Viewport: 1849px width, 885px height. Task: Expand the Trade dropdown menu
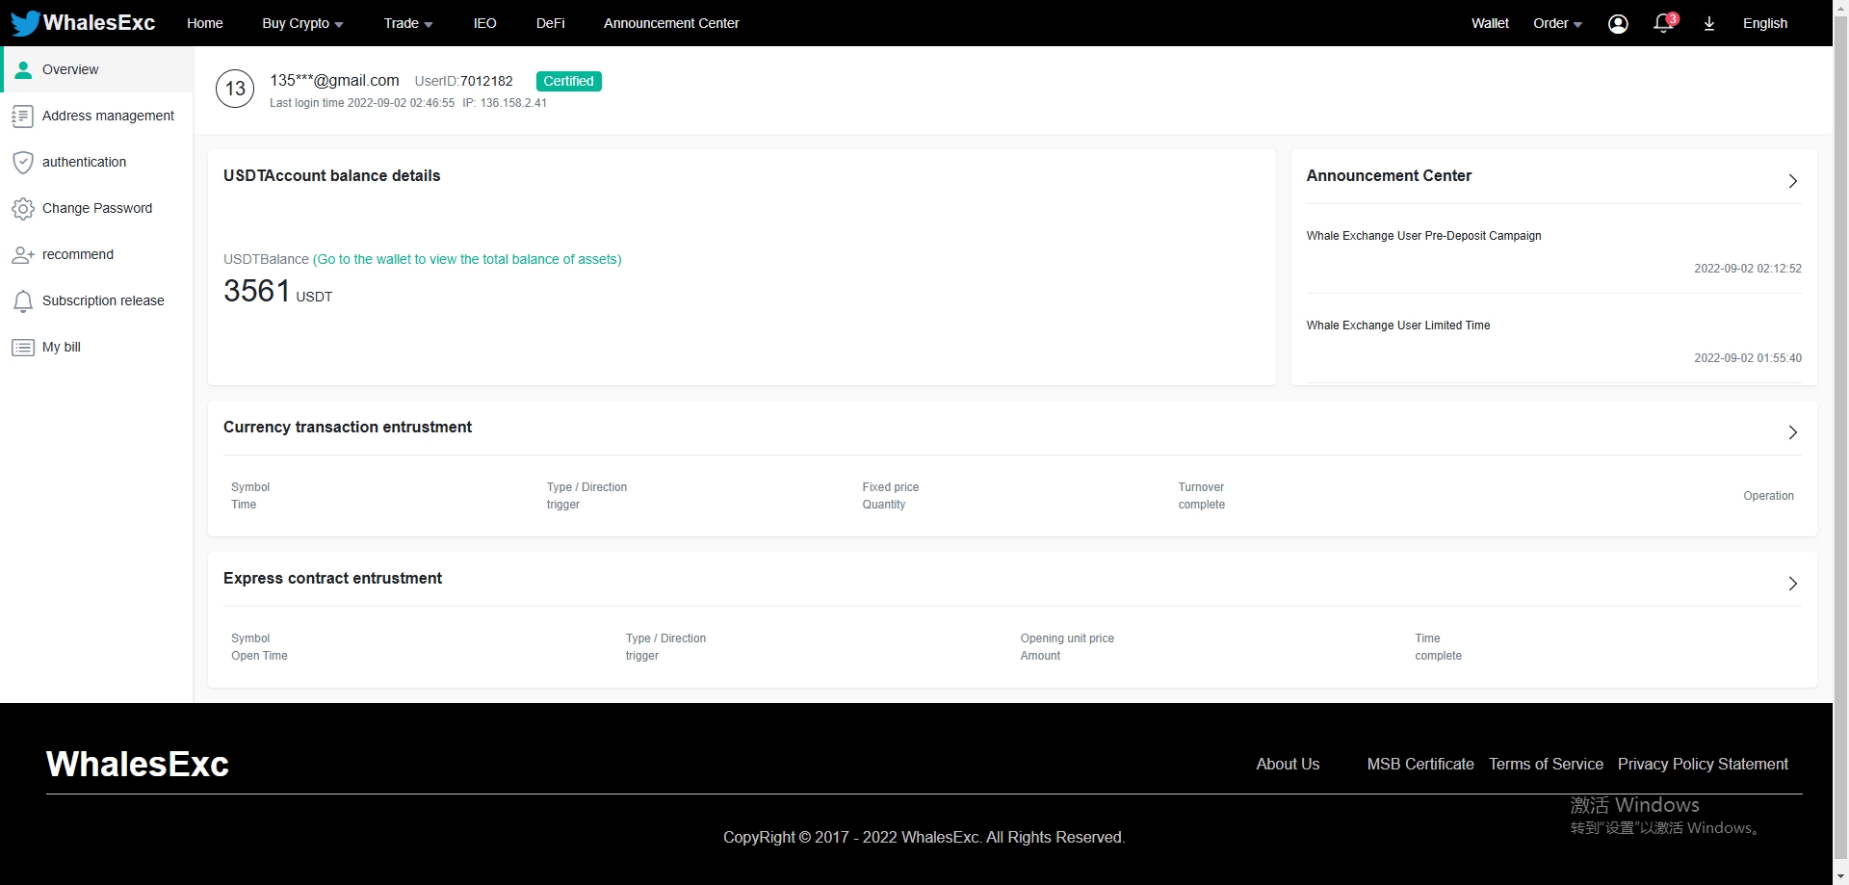point(408,23)
